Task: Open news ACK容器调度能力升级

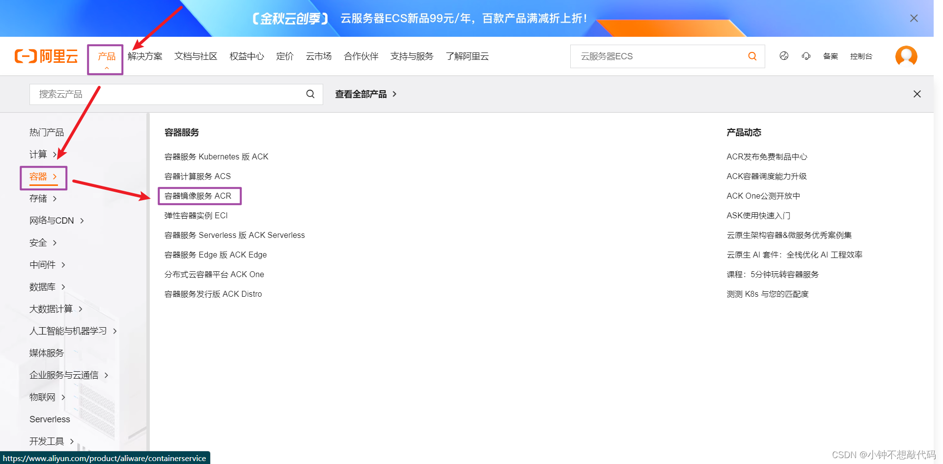Action: click(x=767, y=177)
